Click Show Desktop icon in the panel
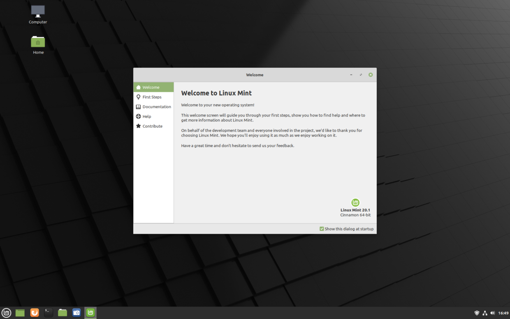This screenshot has height=319, width=510. coord(20,313)
